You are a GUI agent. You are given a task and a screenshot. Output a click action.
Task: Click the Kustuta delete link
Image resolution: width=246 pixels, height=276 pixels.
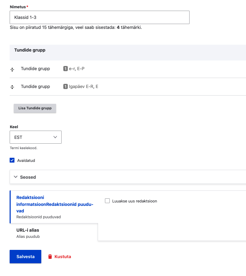[63, 256]
